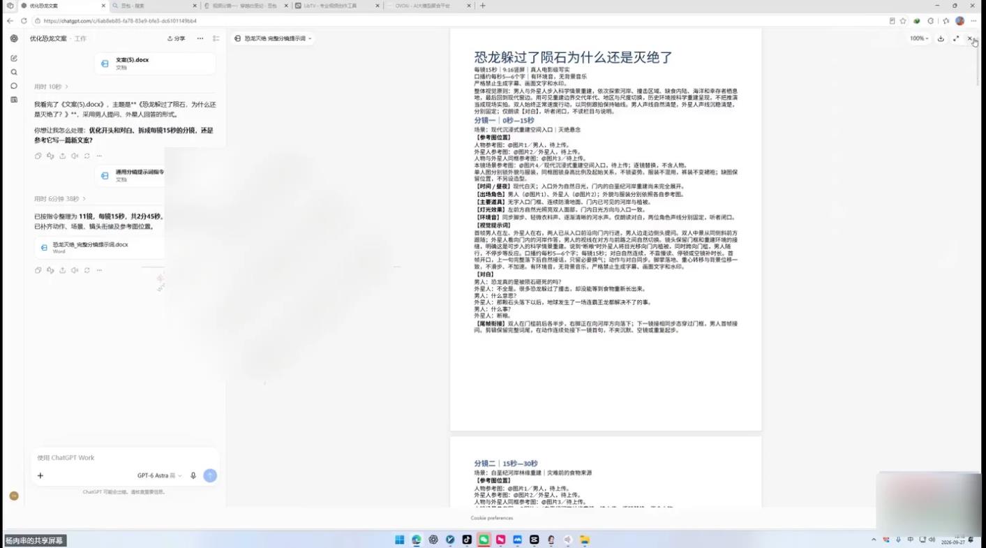Open the library icon in the sidebar
986x548 pixels.
click(14, 100)
